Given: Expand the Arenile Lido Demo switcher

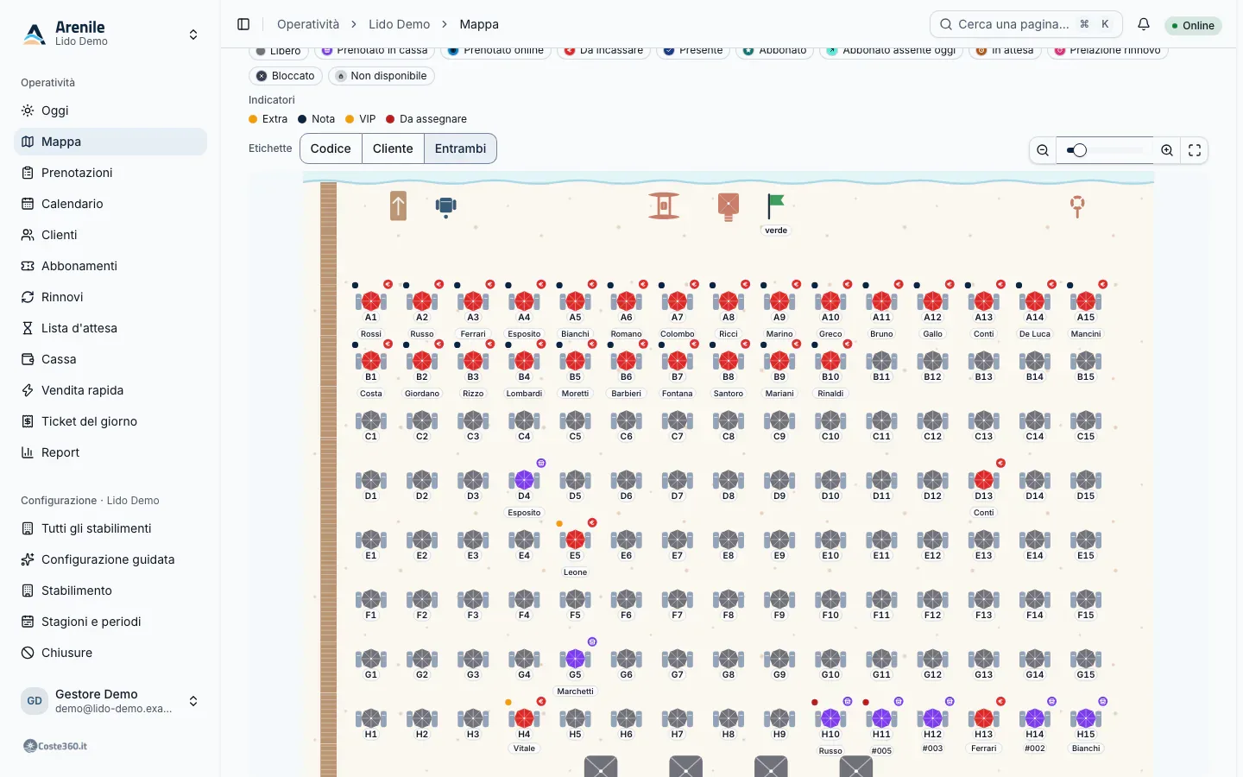Looking at the screenshot, I should tap(110, 34).
